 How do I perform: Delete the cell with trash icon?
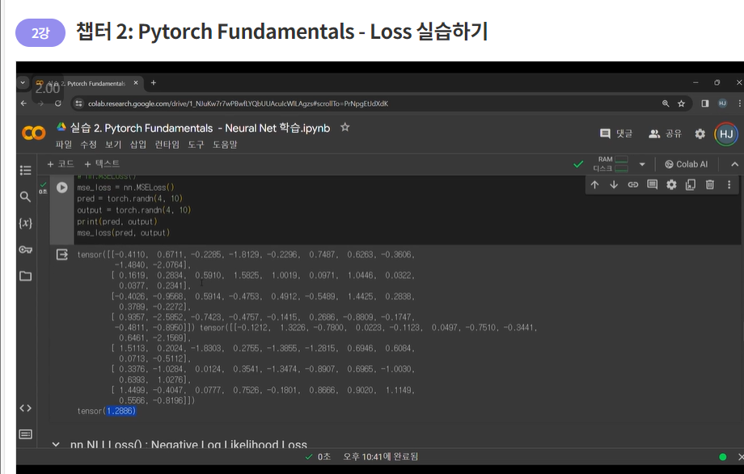click(710, 184)
